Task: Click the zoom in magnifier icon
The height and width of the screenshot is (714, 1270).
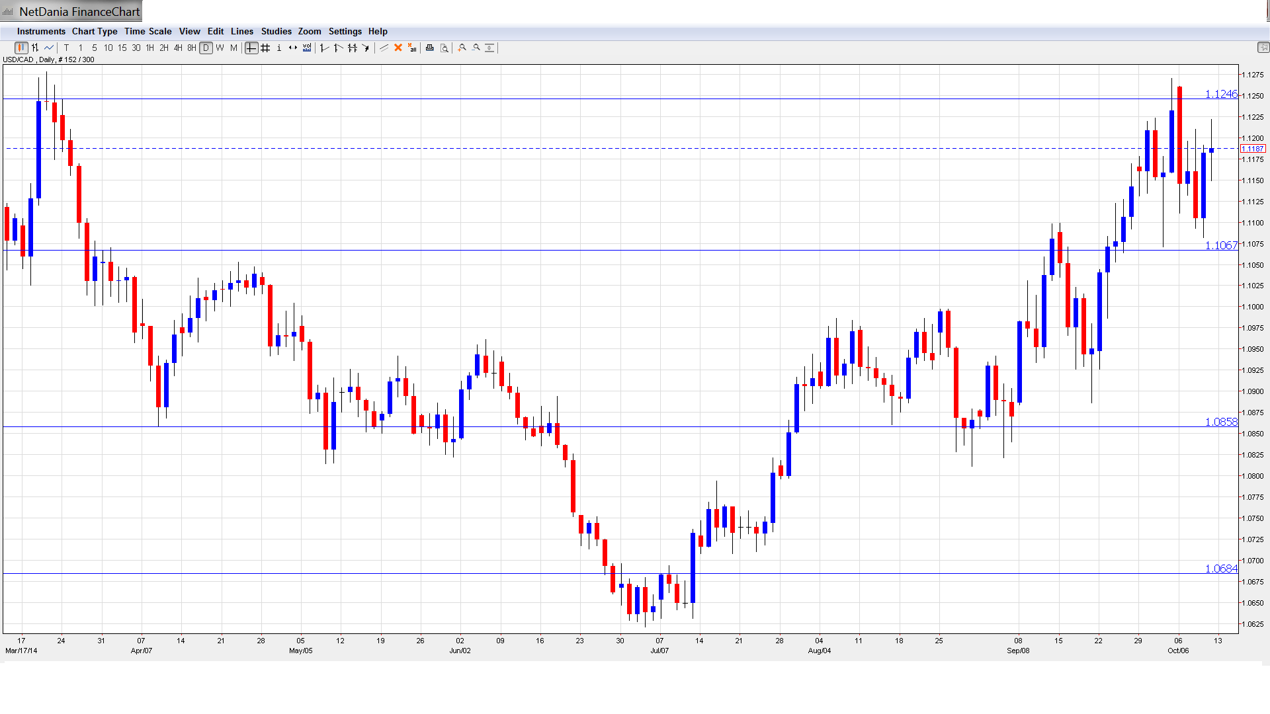Action: [x=462, y=48]
